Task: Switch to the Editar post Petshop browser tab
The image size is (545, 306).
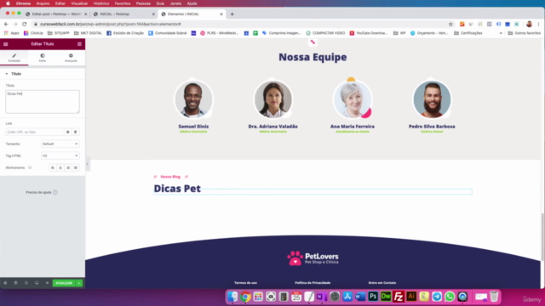Action: point(56,14)
